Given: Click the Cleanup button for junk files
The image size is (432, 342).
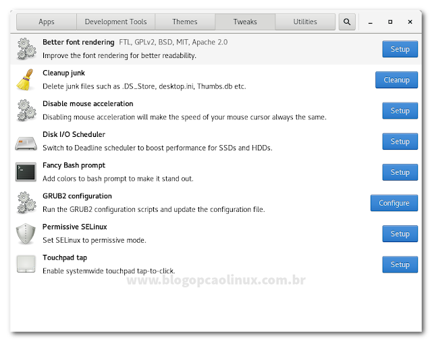Looking at the screenshot, I should tap(396, 80).
